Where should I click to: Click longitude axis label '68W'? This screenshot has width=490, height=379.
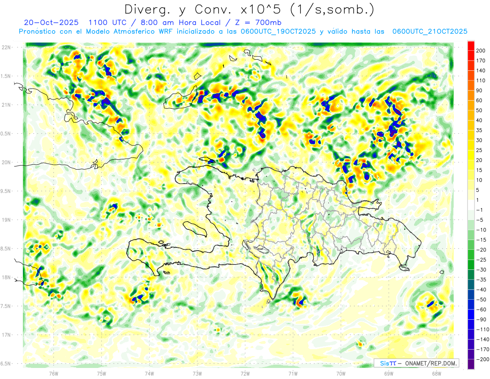point(437,373)
